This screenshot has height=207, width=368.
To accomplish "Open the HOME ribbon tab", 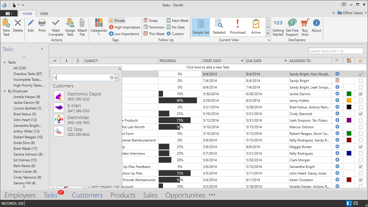I will coord(27,14).
